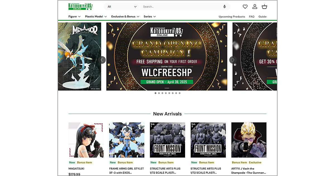Advance to the next carousel slide arrow
The width and height of the screenshot is (335, 176).
pyautogui.click(x=233, y=60)
